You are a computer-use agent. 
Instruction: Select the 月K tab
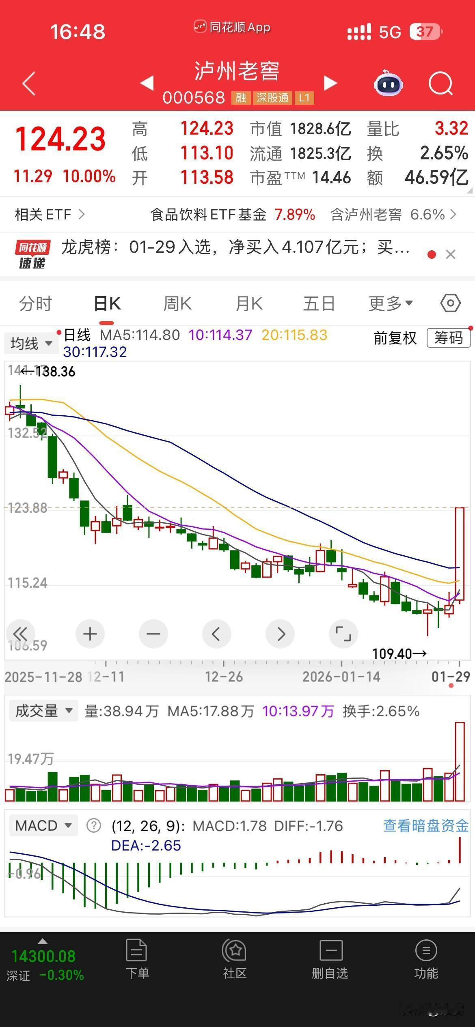[x=249, y=303]
